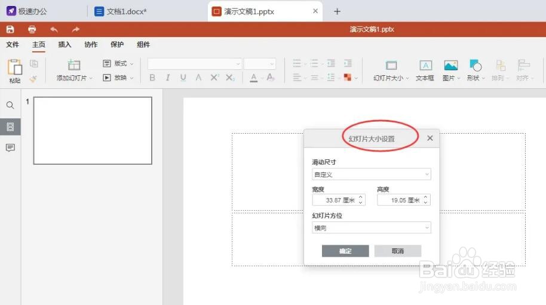Click the width 宽度 input field
The height and width of the screenshot is (305, 546).
339,200
